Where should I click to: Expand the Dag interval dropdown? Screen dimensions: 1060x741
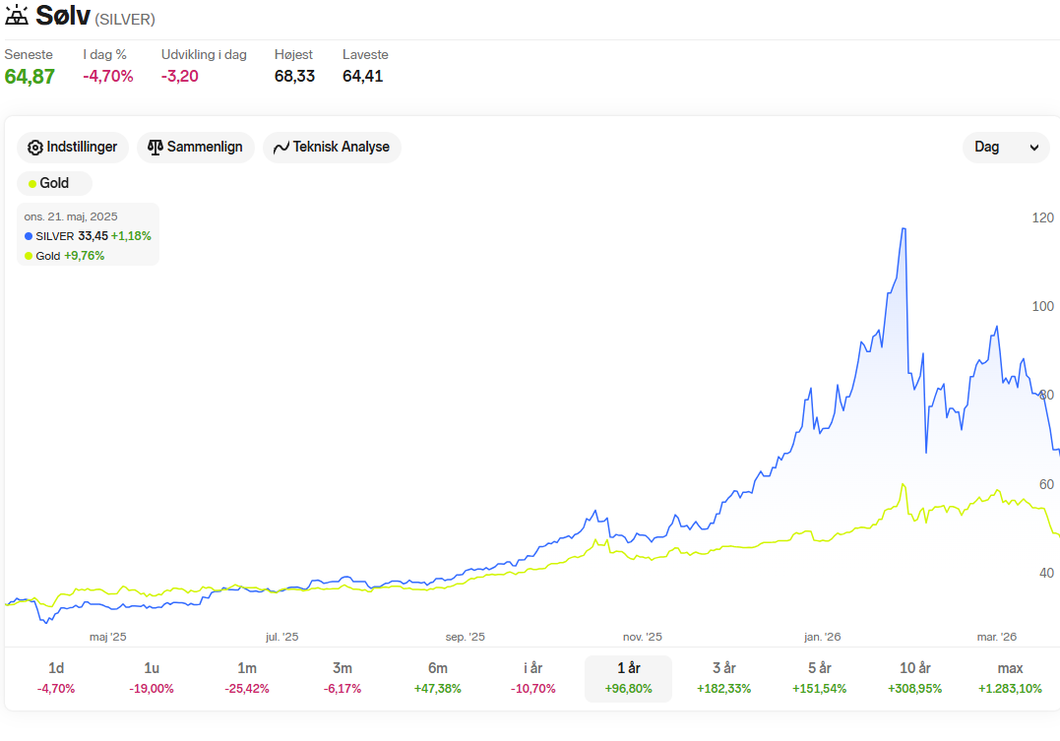(x=1006, y=148)
